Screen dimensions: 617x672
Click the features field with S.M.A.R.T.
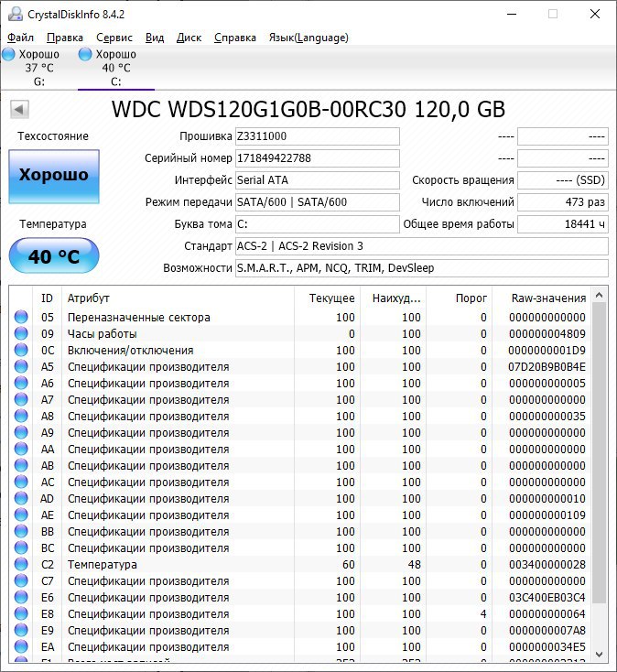(x=422, y=268)
